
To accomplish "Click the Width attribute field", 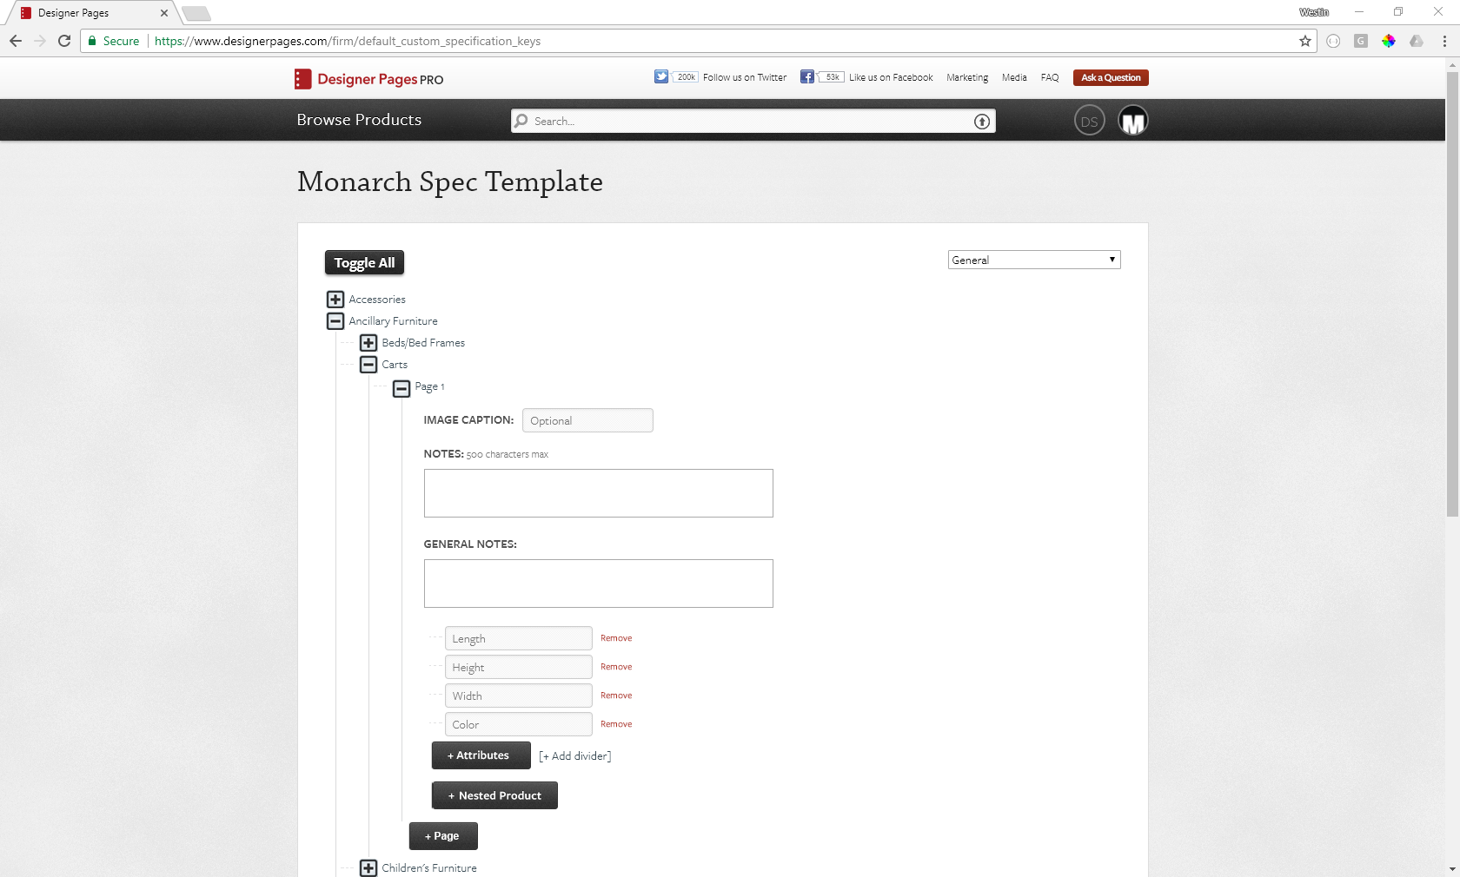I will [x=519, y=696].
